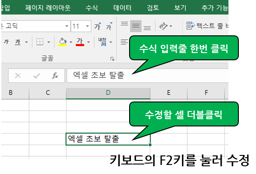Open the 글꼴 group dialog launcher
The image size is (256, 174).
coord(112,59)
